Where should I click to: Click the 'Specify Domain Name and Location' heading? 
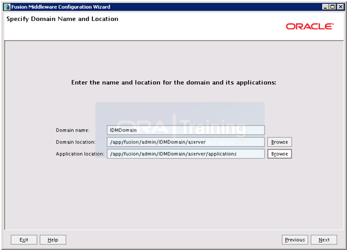point(62,19)
